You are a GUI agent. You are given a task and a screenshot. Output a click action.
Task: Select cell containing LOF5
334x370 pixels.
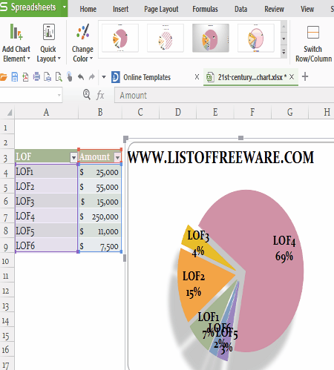46,231
